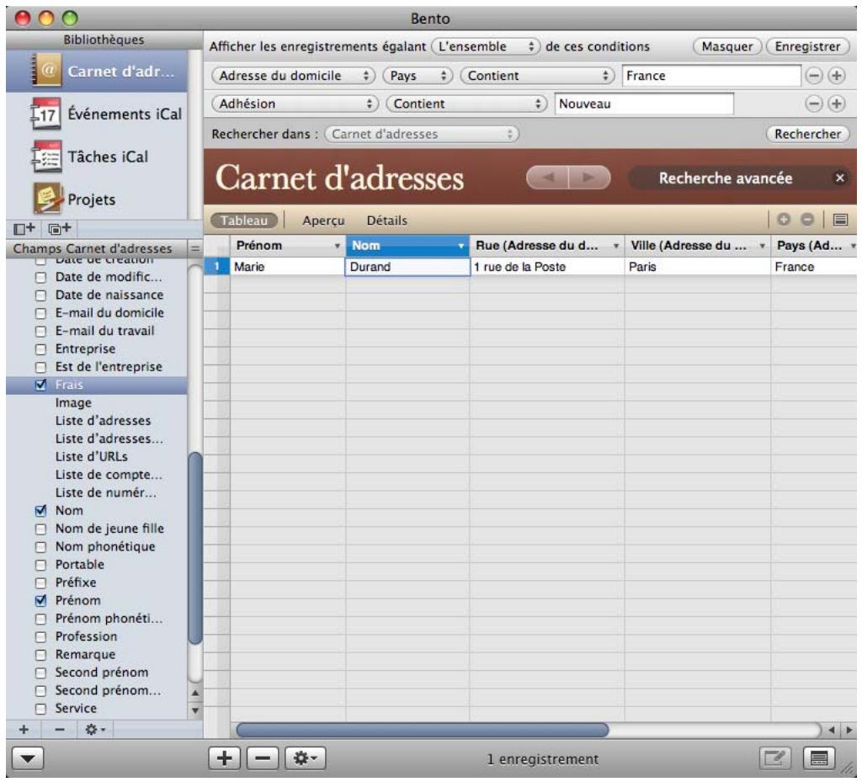The image size is (862, 782).
Task: Open the Tâches iCal library
Action: pos(97,157)
